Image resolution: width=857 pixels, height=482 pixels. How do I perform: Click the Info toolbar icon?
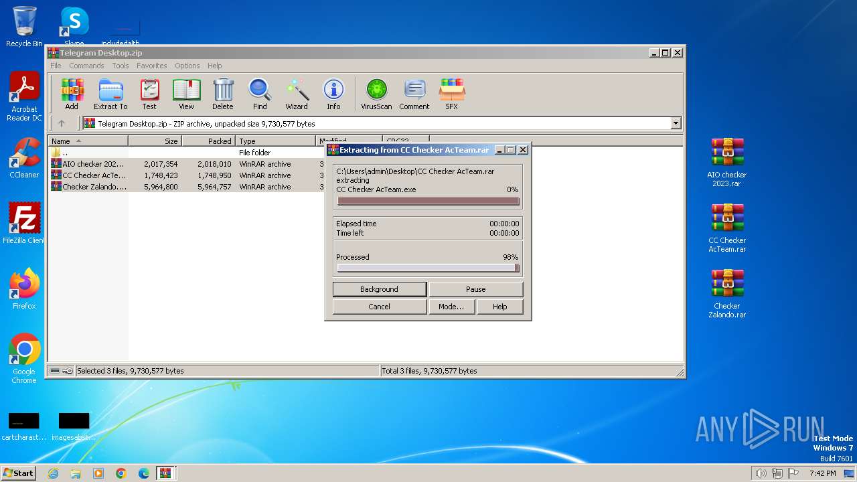click(333, 94)
